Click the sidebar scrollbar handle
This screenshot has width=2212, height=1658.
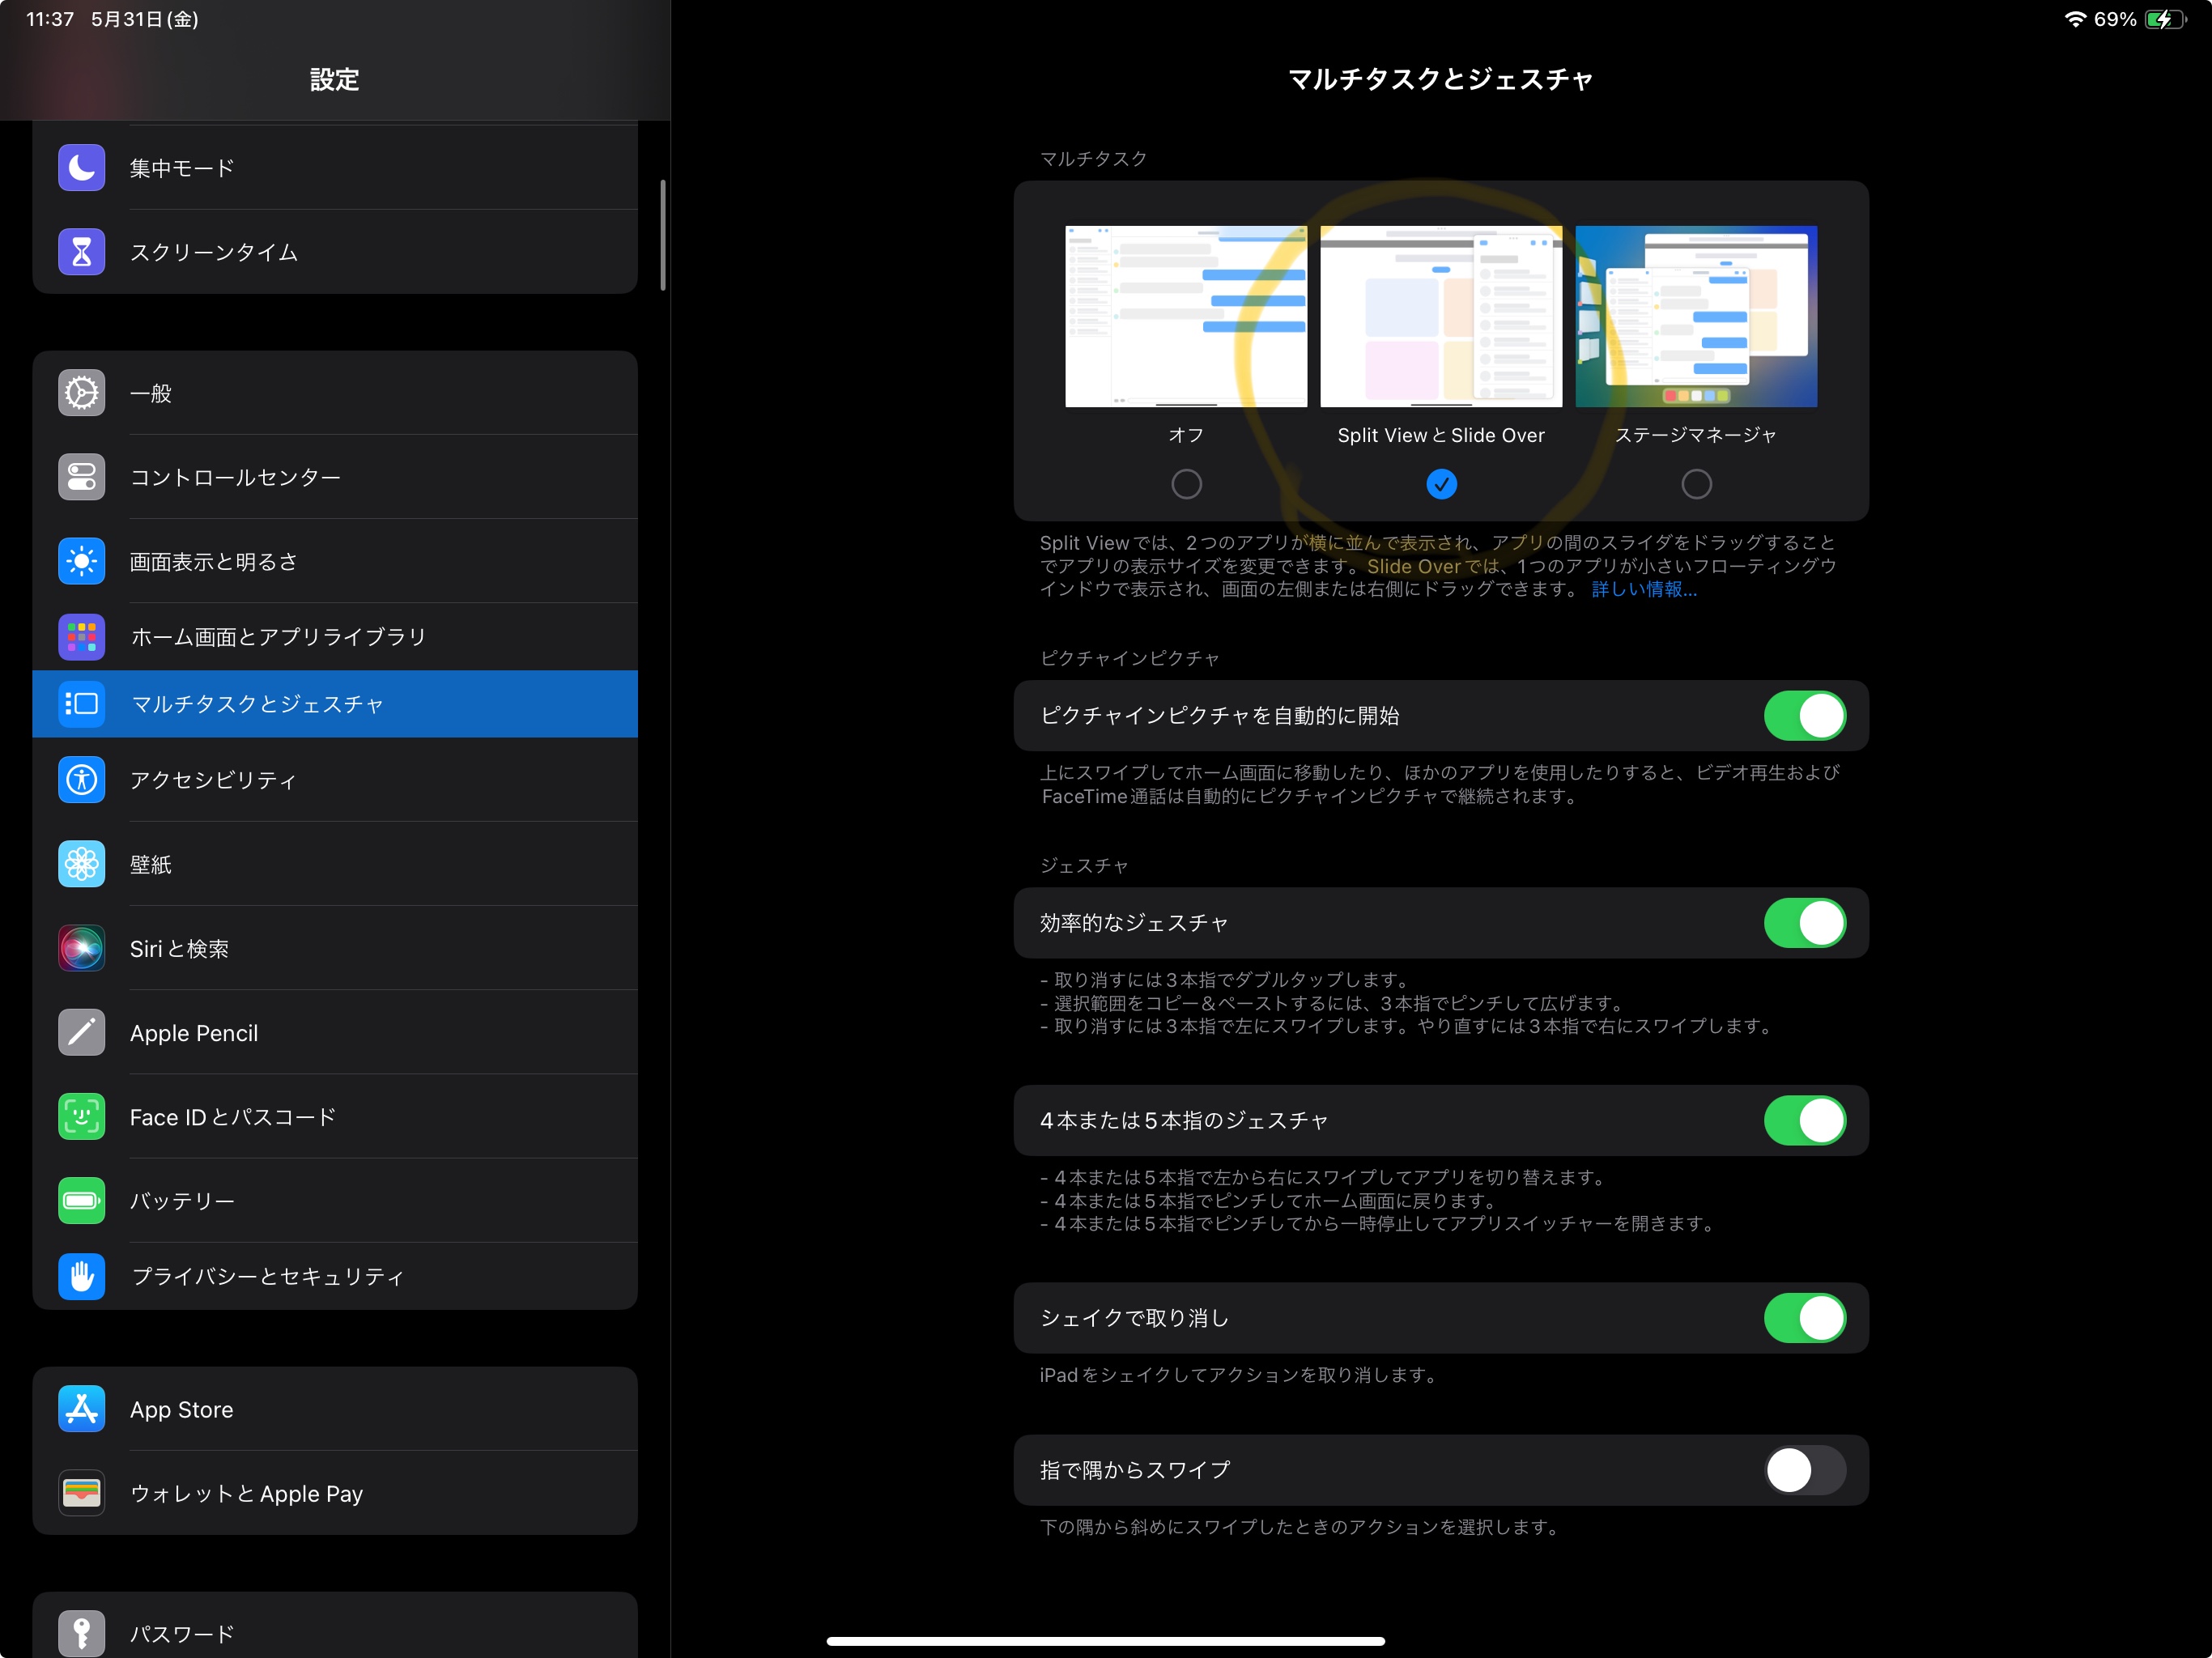click(663, 236)
